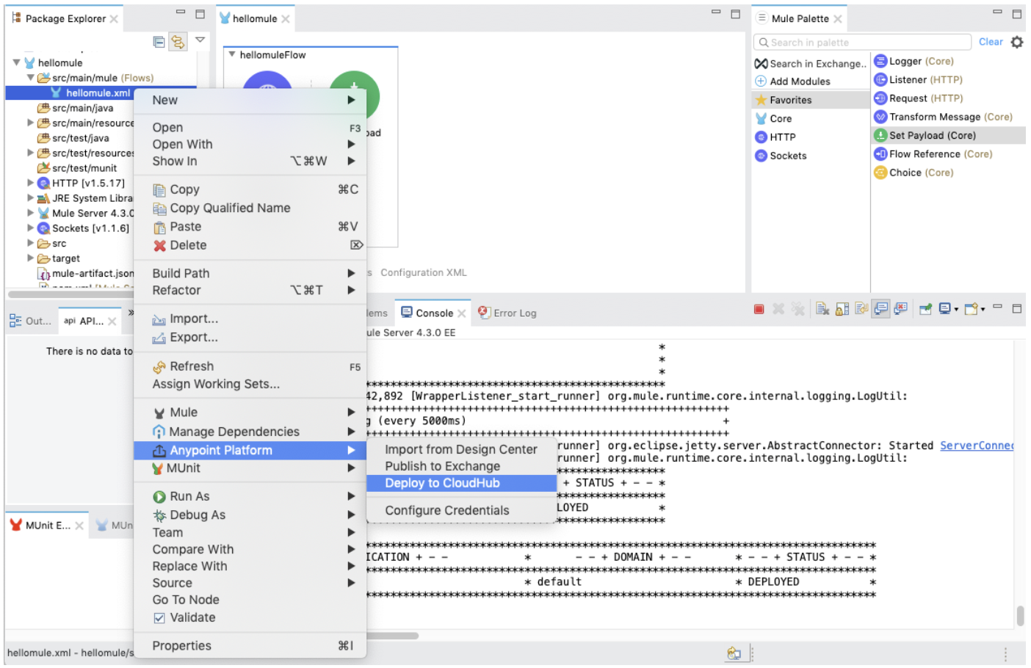Click Search in Exchange in the palette
This screenshot has height=668, width=1031.
(811, 64)
